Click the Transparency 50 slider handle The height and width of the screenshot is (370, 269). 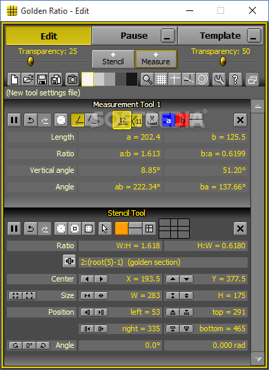[223, 62]
